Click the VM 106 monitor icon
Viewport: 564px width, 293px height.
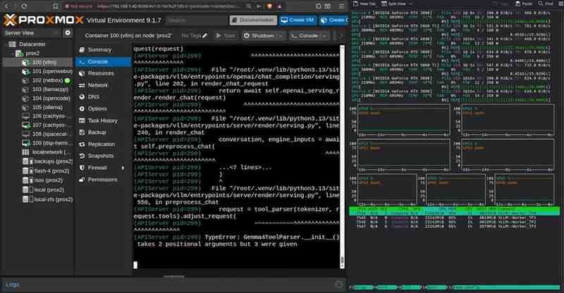pos(25,116)
